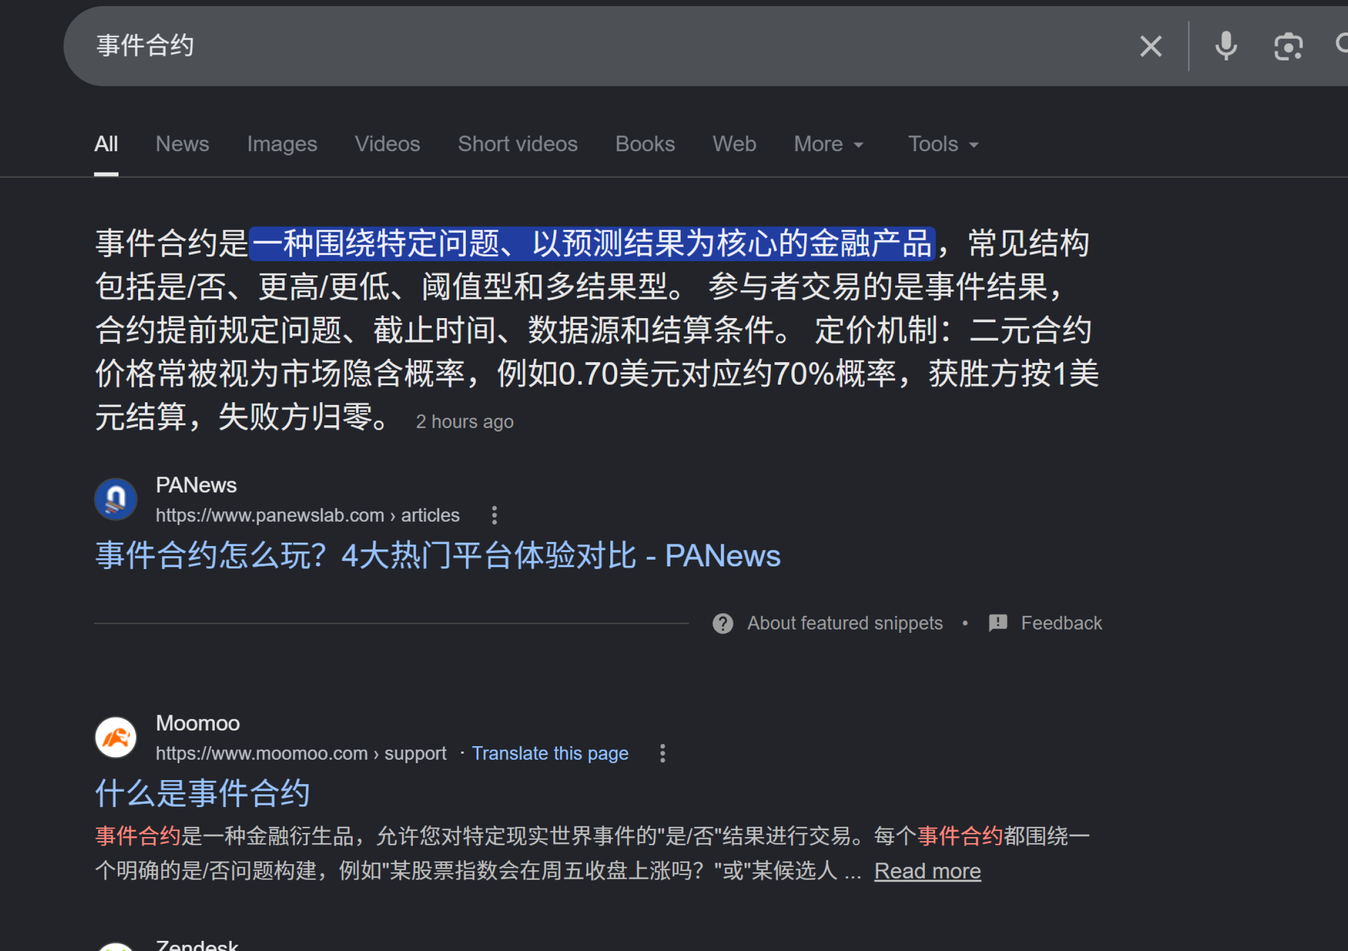Open Moomoo result three-dot options menu

662,753
